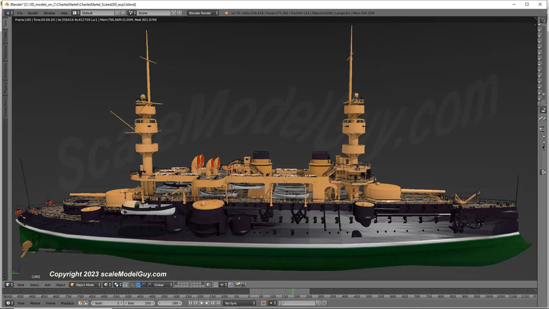Open the Render menu
The height and width of the screenshot is (309, 549).
(33, 13)
